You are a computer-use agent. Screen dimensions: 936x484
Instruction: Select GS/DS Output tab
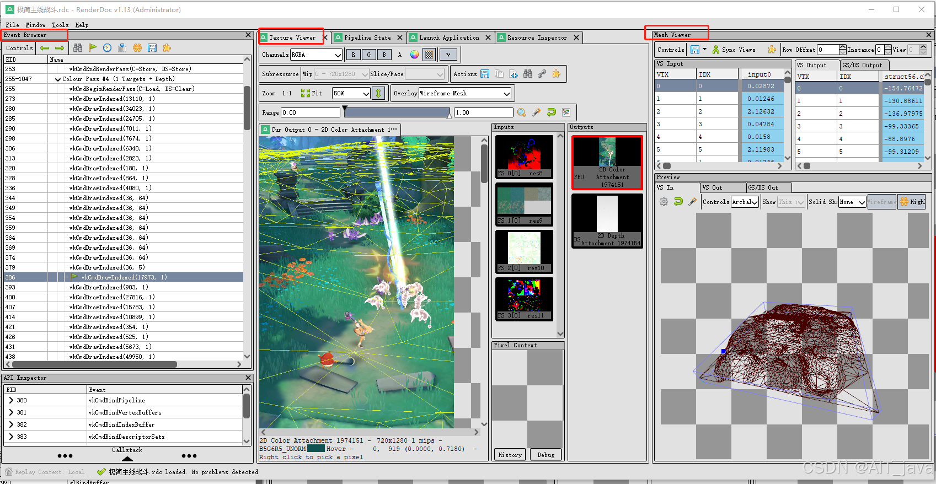point(864,65)
